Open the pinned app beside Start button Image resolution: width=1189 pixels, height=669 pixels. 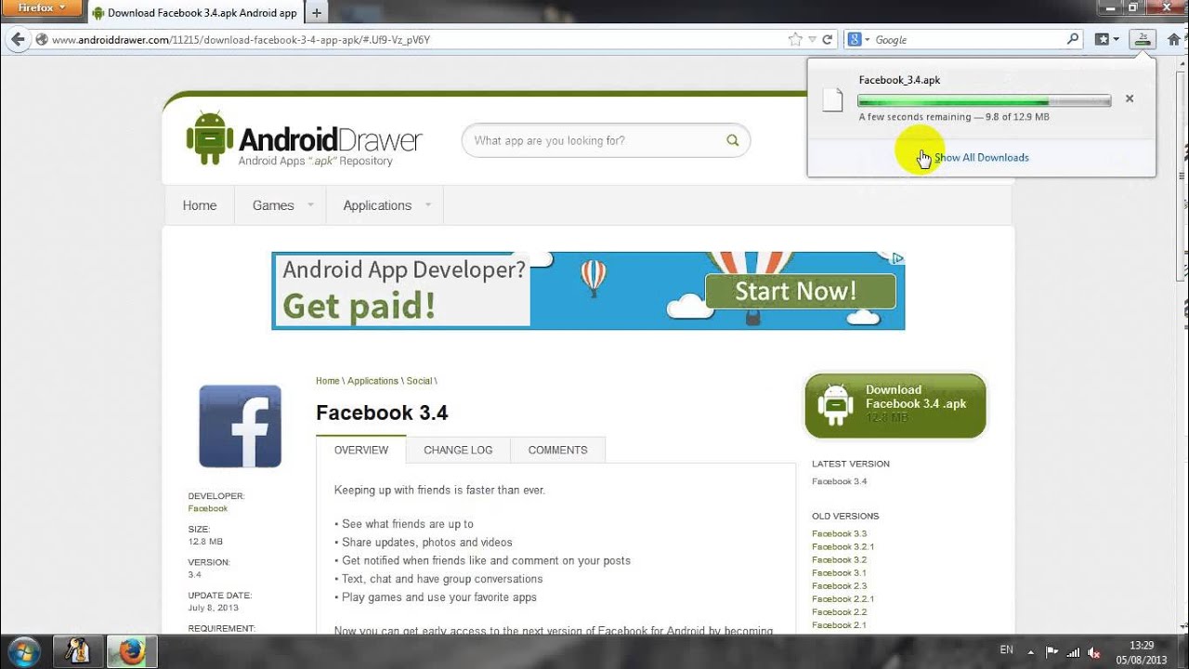(x=78, y=651)
